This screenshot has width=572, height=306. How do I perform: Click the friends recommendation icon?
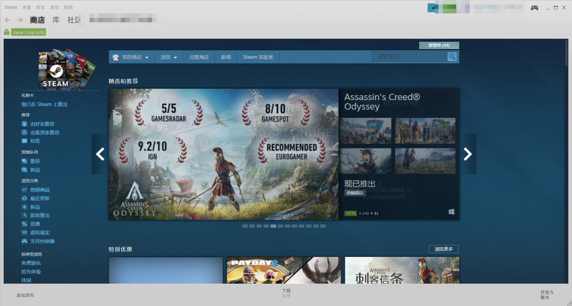24,124
